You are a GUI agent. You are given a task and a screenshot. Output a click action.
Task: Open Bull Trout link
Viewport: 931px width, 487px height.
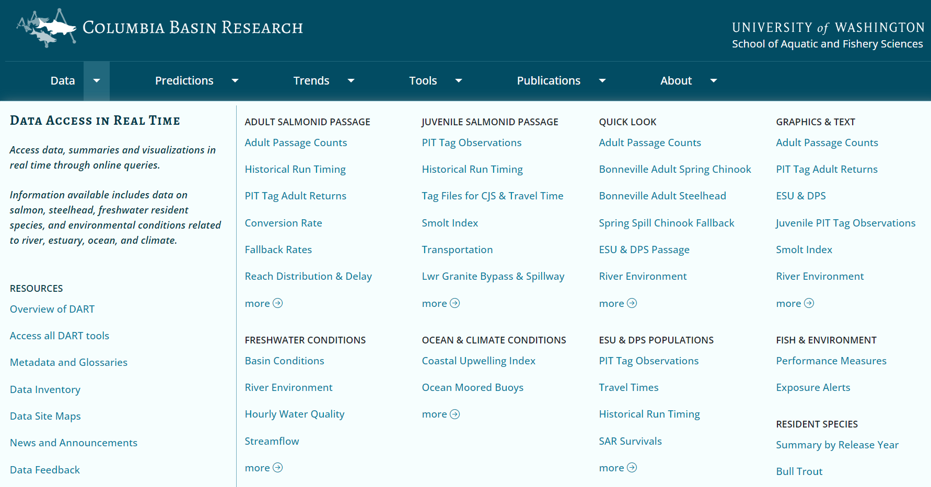799,471
